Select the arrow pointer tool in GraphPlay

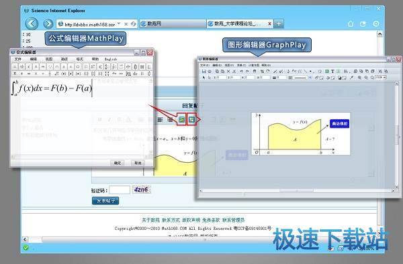click(204, 78)
